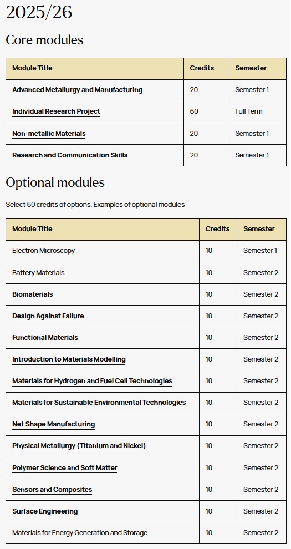This screenshot has width=291, height=549.
Task: Open the Functional Materials module link
Action: [45, 338]
